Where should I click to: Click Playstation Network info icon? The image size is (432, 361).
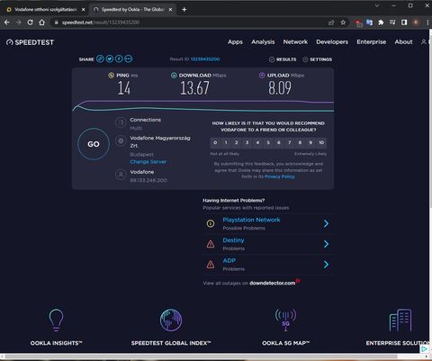click(211, 223)
